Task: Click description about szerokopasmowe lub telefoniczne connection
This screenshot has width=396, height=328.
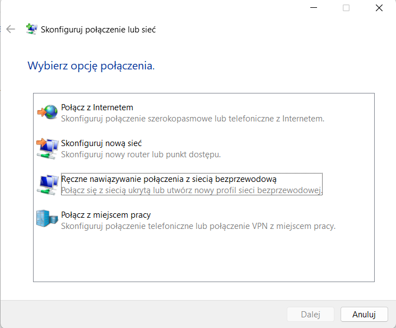Action: click(x=193, y=119)
